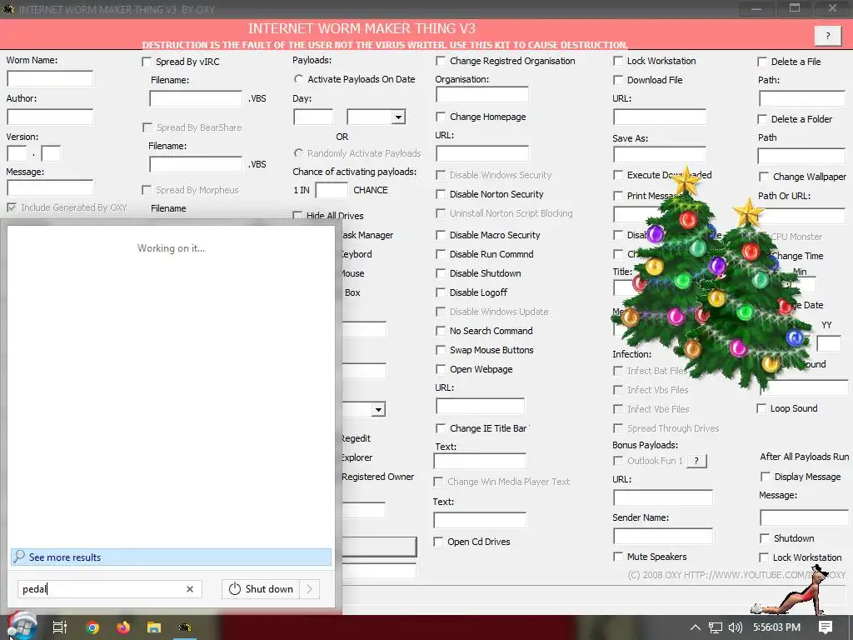
Task: Tick Disable Logoff
Action: pyautogui.click(x=441, y=292)
